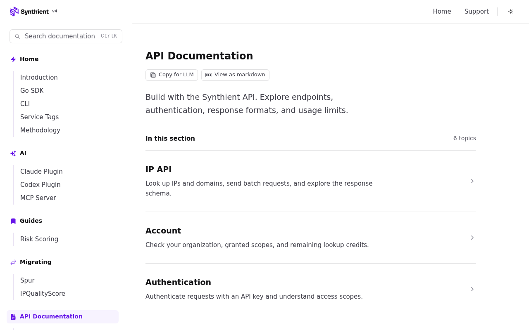Open the Introduction page
Viewport: 529px width, 330px height.
(39, 78)
